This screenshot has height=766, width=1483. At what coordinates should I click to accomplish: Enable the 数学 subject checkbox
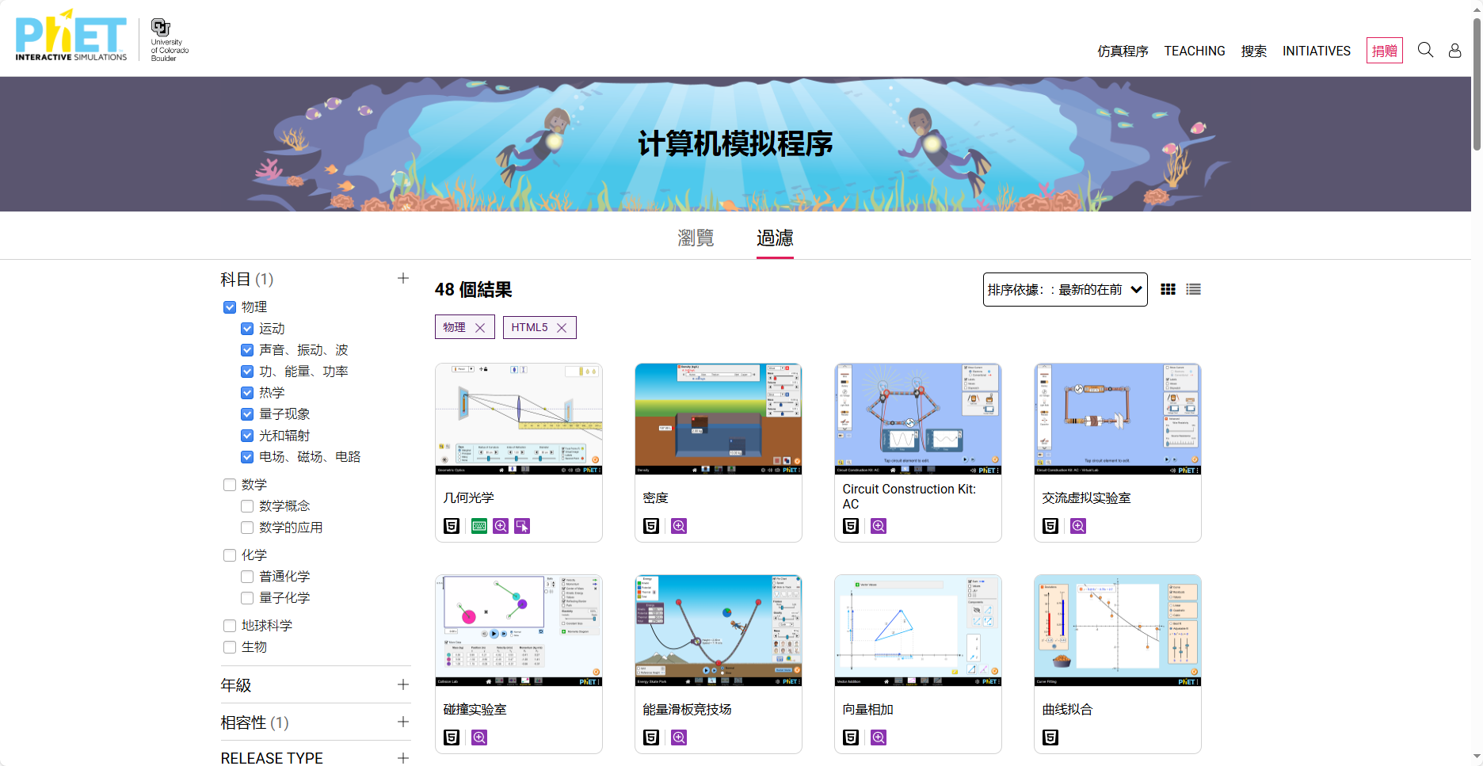point(230,485)
